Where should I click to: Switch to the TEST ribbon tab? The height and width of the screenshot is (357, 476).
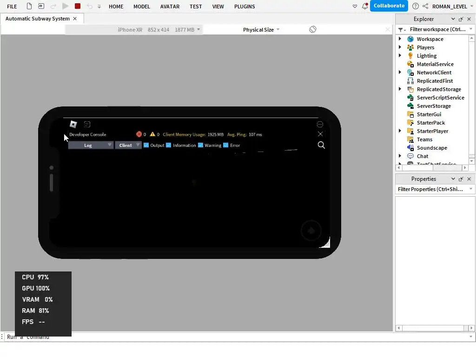[196, 7]
